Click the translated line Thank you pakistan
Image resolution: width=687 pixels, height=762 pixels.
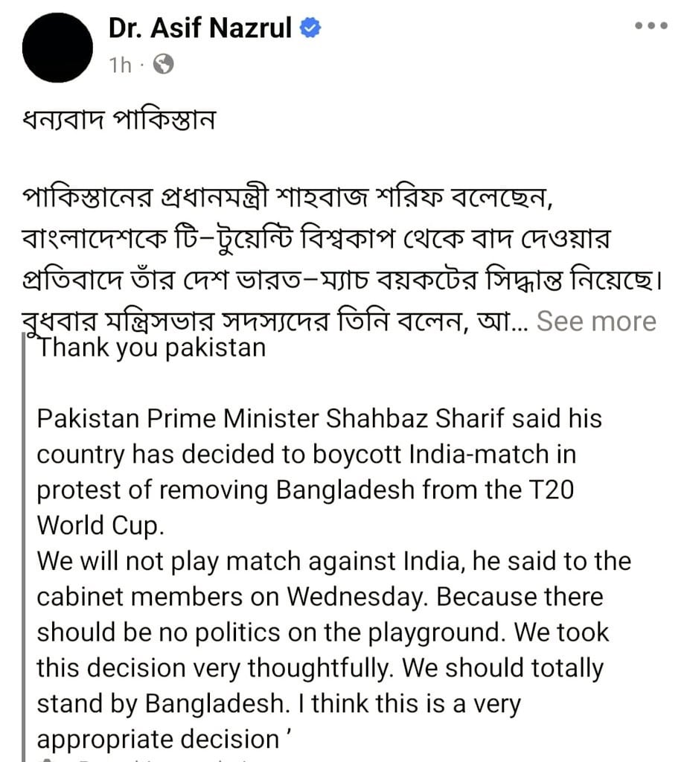[x=151, y=348]
